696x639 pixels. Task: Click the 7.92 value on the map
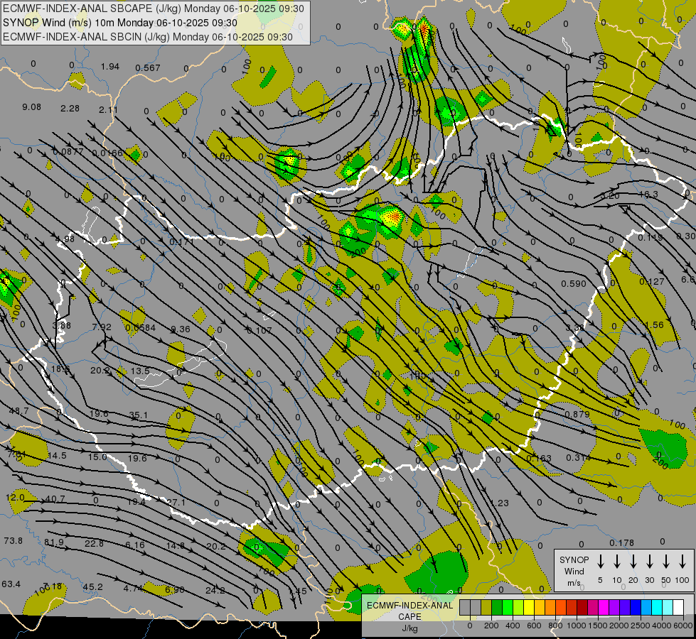point(102,327)
